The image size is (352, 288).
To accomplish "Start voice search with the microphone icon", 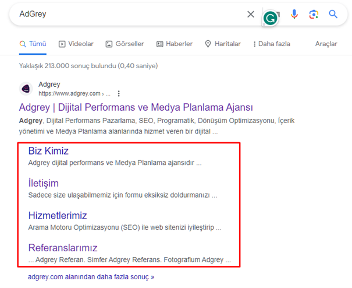I will coord(294,14).
